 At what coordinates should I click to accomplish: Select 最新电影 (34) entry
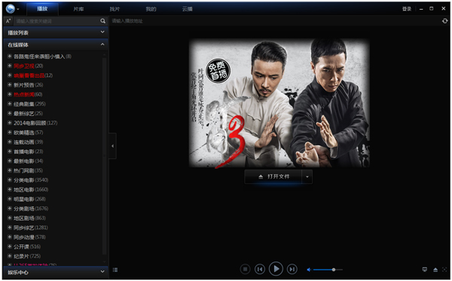click(x=29, y=160)
